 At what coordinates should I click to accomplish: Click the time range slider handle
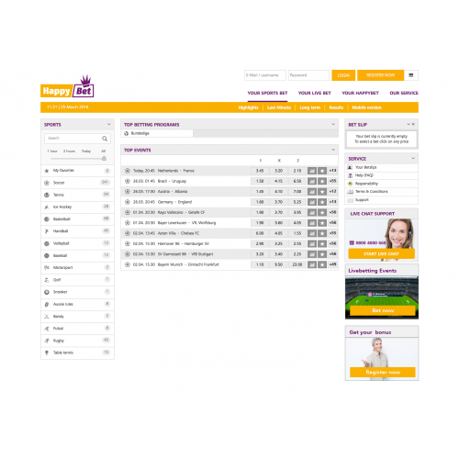point(104,158)
